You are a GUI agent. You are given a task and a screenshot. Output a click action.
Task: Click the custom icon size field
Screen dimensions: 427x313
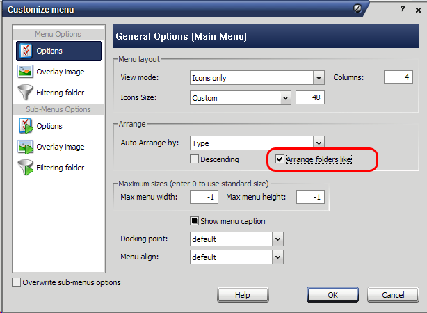(310, 97)
